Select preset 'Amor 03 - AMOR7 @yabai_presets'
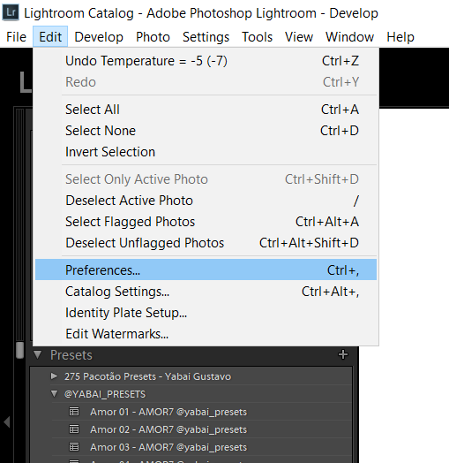The width and height of the screenshot is (449, 463). point(168,447)
